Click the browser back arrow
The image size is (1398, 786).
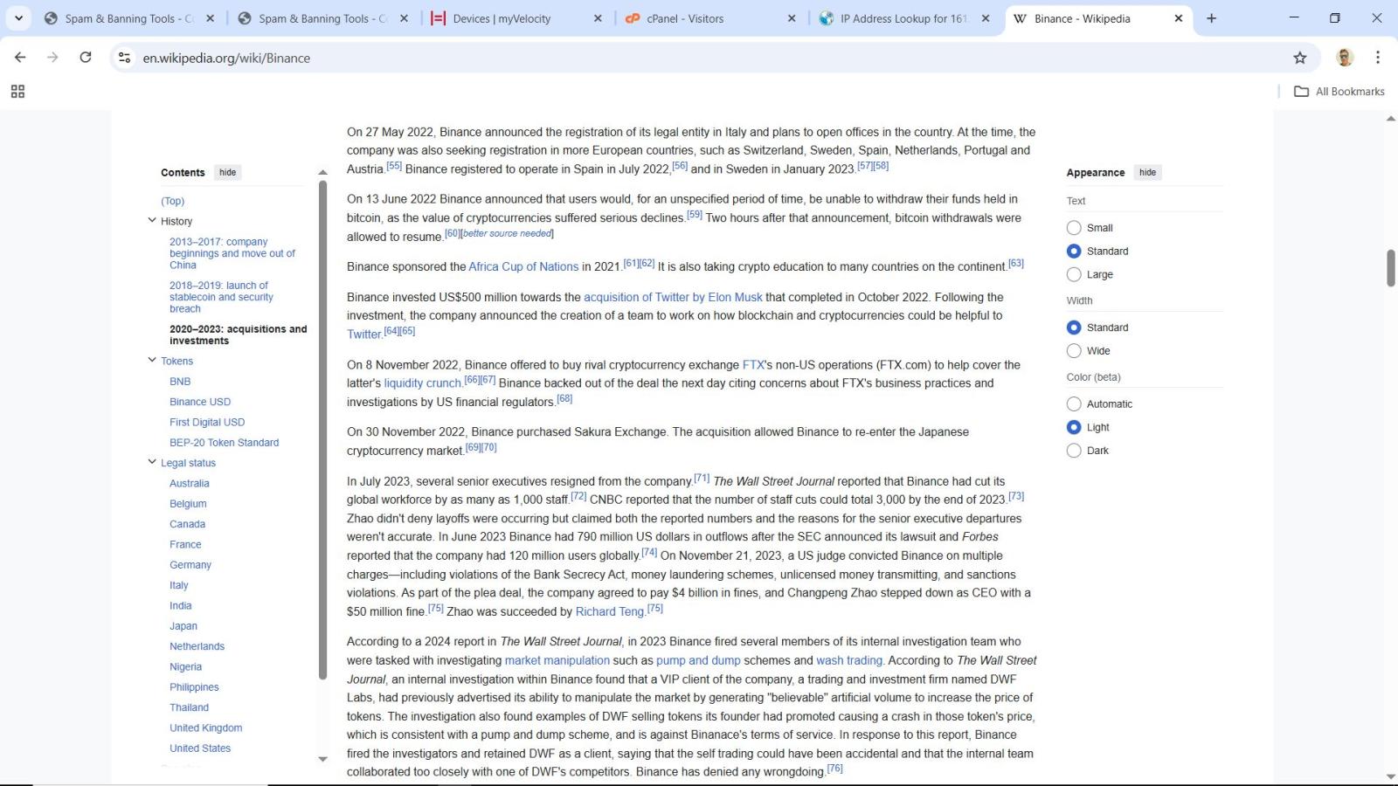click(20, 58)
